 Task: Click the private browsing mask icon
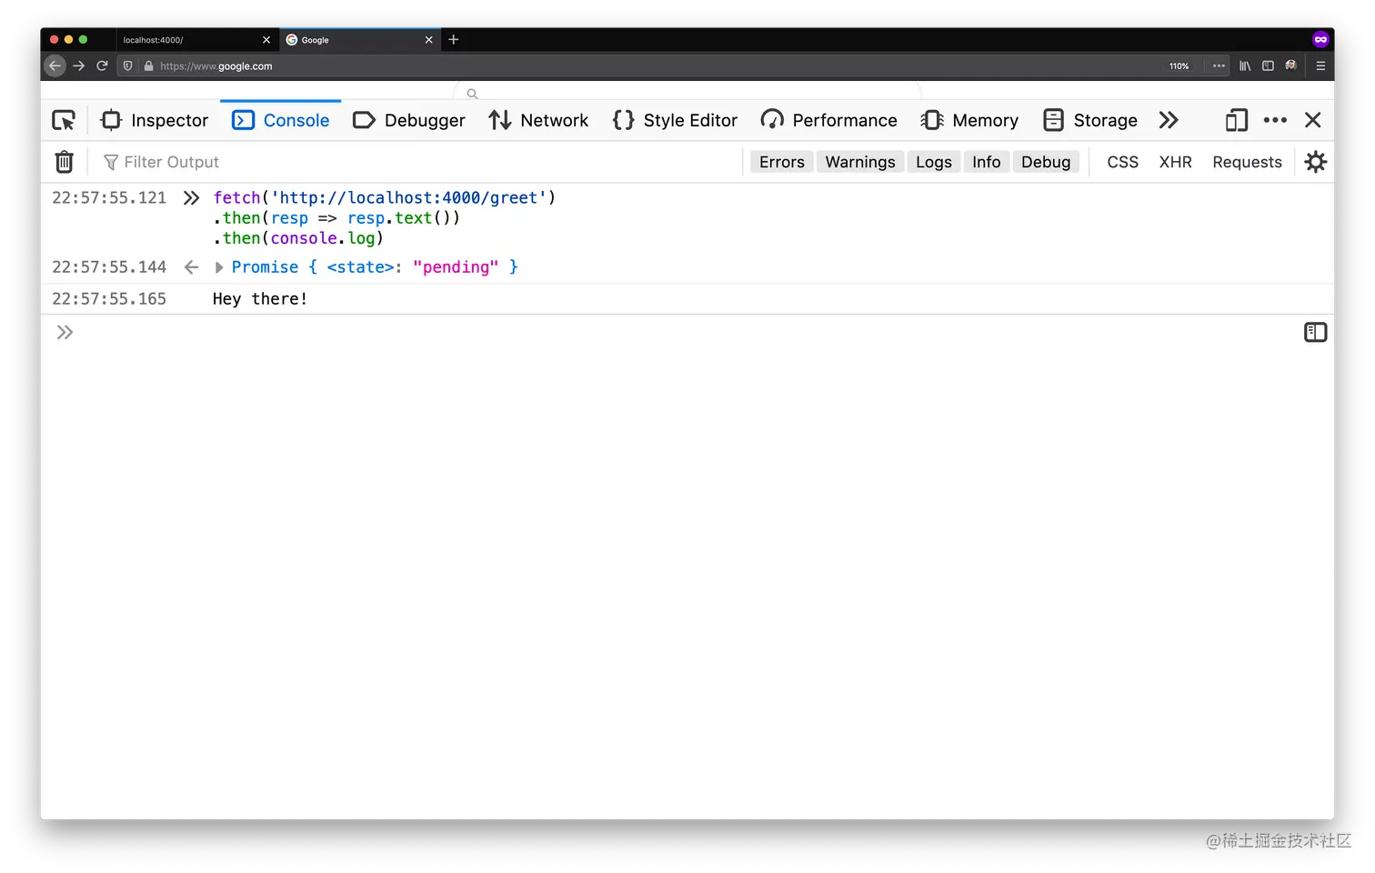[x=1320, y=39]
